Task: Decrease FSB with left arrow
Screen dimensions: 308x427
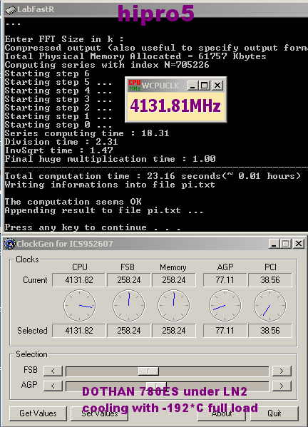Action: click(53, 371)
